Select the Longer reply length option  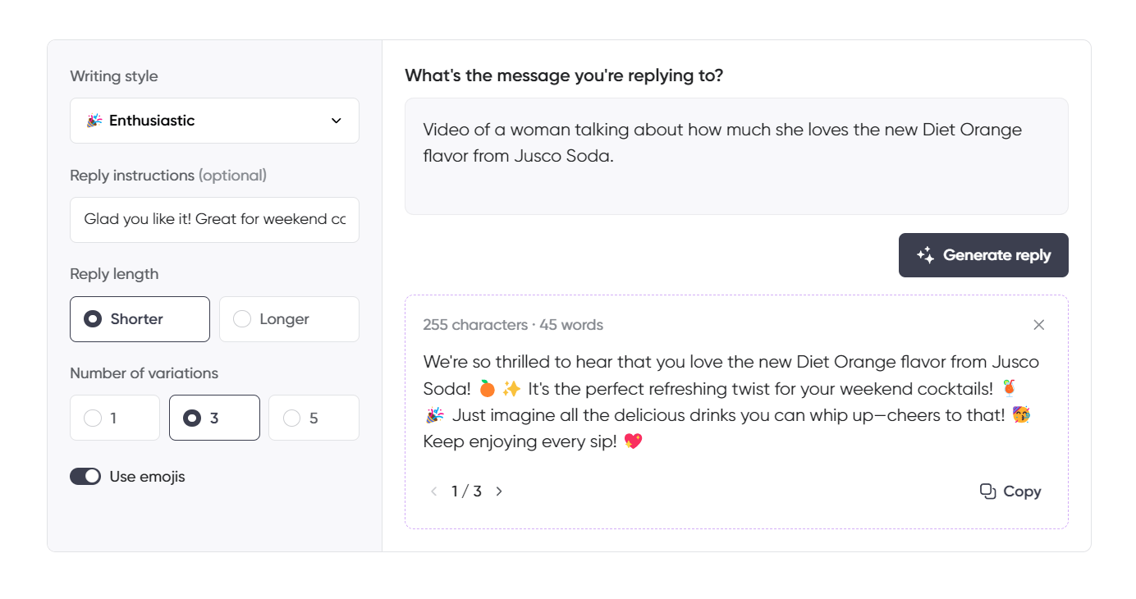click(289, 319)
